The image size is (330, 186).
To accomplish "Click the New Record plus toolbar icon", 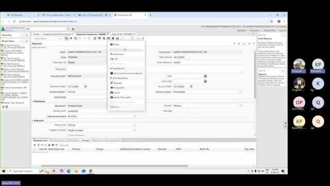I will point(71,38).
